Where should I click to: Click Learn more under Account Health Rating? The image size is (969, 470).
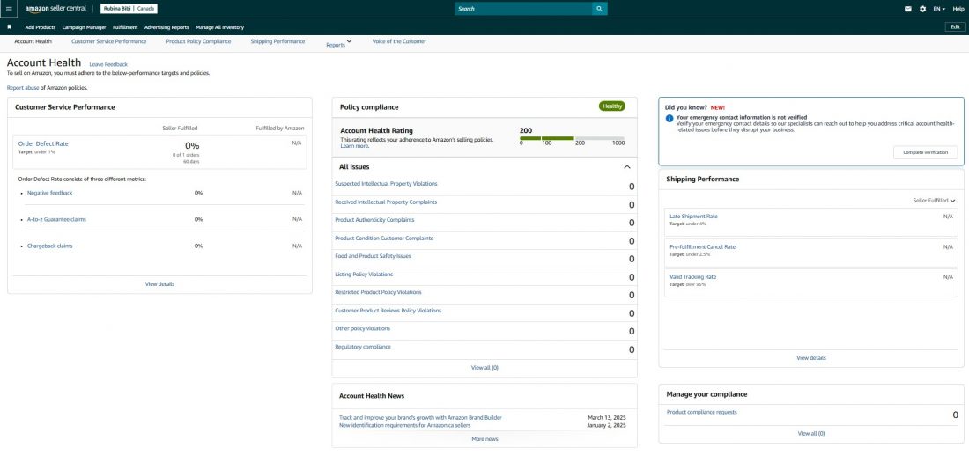[x=355, y=146]
